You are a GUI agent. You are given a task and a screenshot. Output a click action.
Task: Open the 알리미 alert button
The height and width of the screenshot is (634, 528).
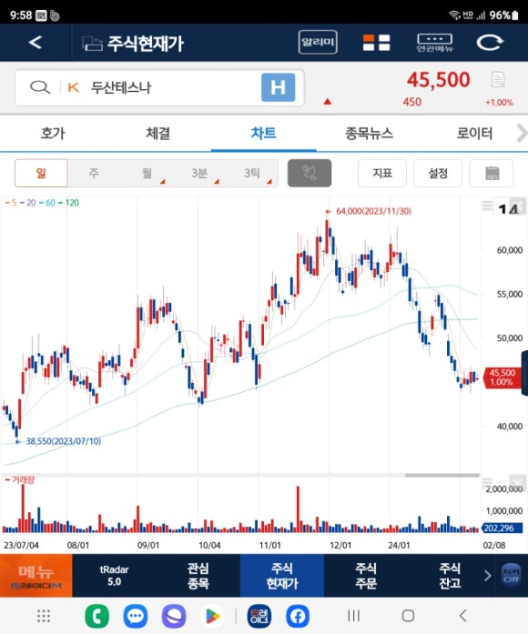pos(318,42)
